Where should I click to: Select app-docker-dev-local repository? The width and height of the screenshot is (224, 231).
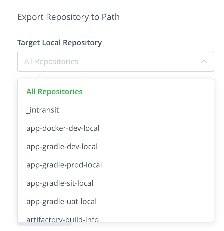click(x=63, y=128)
